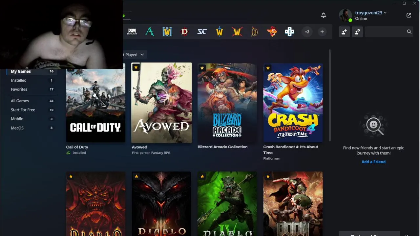Open the notifications bell
420x236 pixels.
324,15
